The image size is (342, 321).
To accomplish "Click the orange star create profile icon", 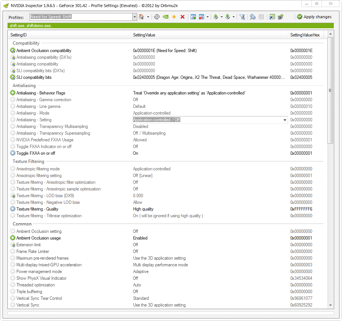I will [x=174, y=17].
